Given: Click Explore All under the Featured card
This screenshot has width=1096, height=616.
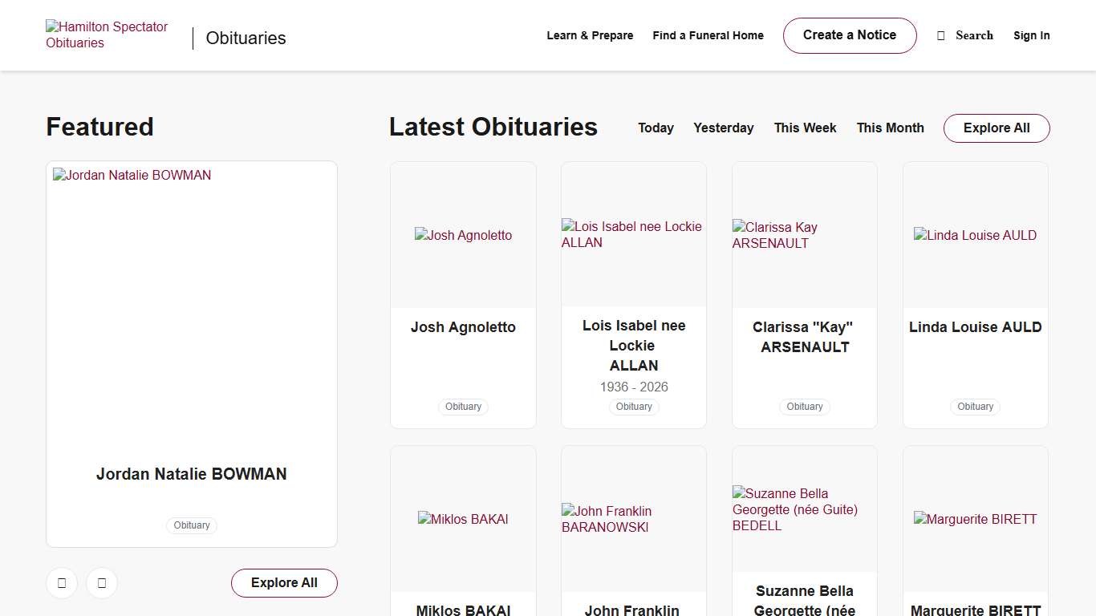Looking at the screenshot, I should pyautogui.click(x=284, y=583).
